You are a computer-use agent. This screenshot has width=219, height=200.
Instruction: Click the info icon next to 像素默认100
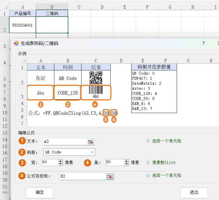coord(148,162)
